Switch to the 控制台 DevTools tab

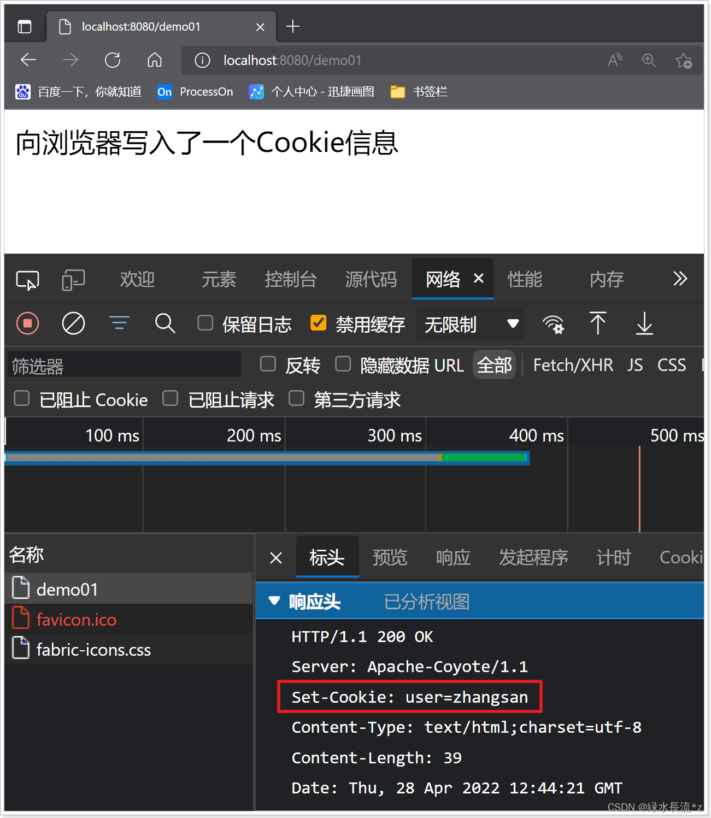coord(291,280)
